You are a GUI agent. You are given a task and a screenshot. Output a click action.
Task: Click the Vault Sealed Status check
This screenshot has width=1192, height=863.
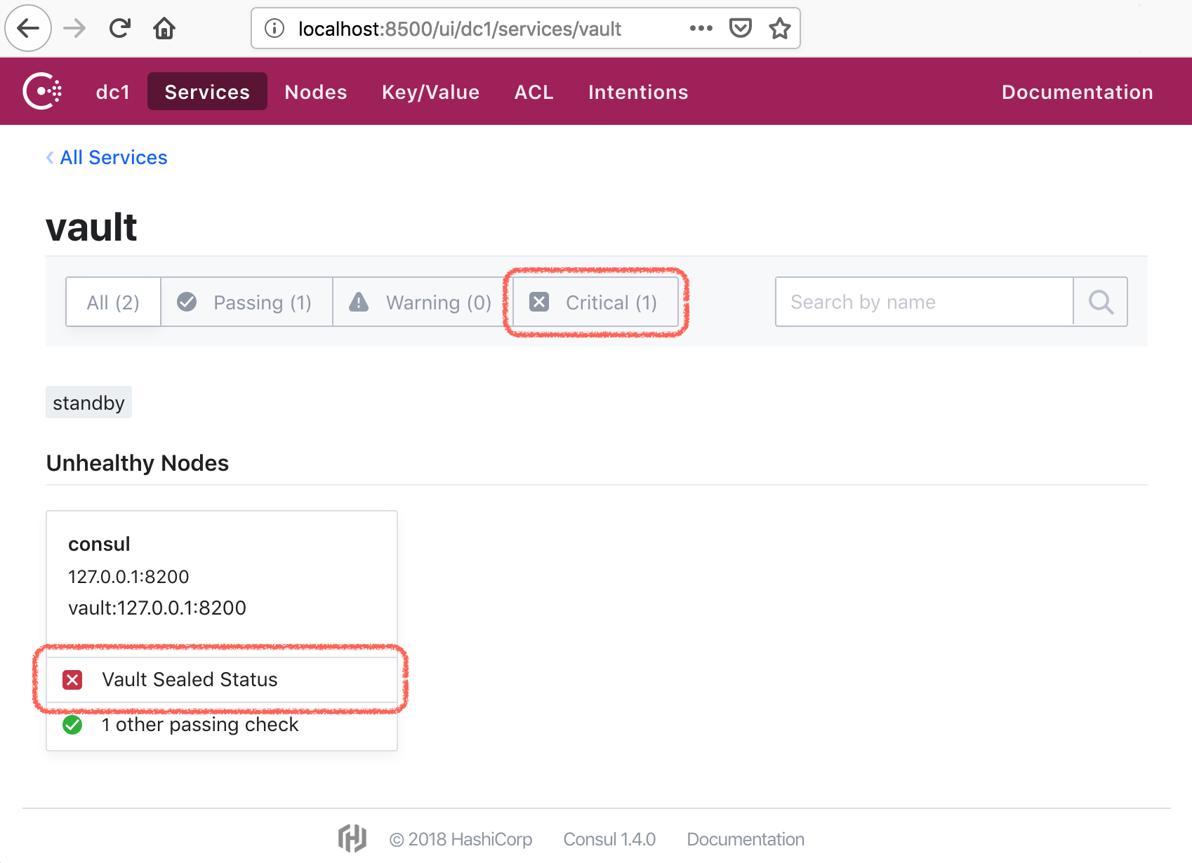coord(222,679)
